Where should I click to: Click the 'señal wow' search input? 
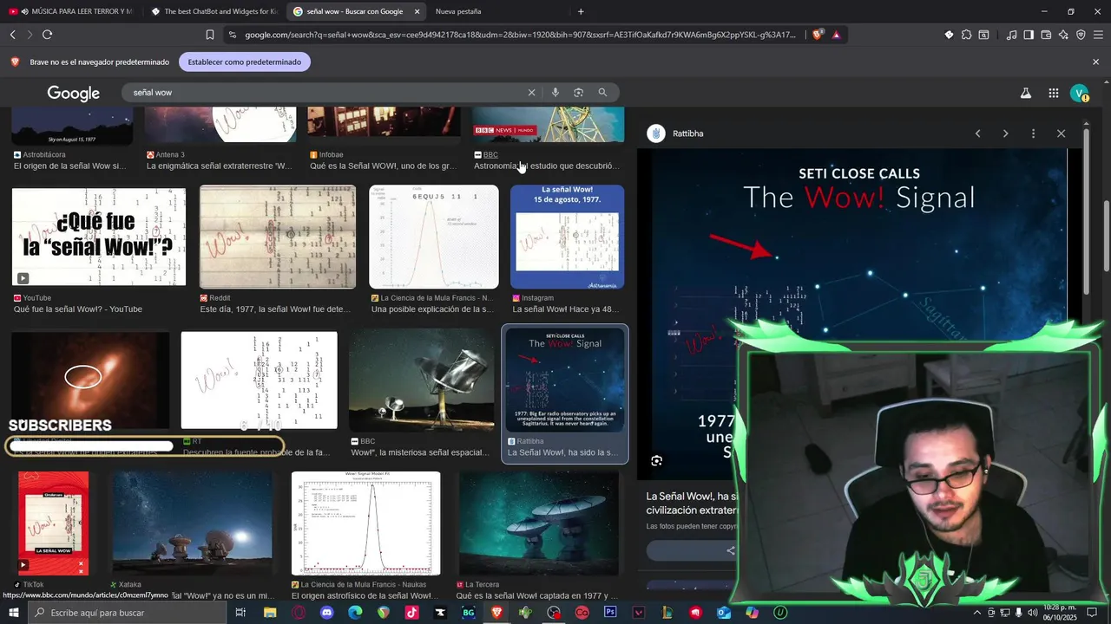(x=325, y=93)
